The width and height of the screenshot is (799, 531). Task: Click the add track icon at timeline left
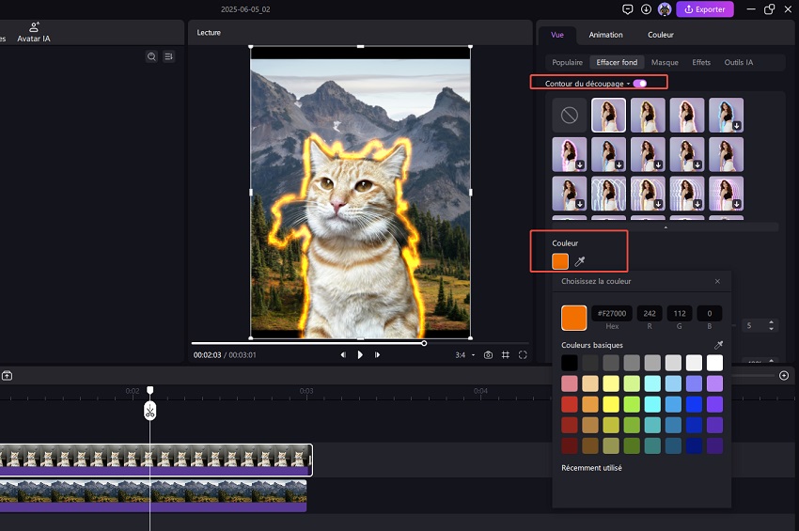coord(8,376)
